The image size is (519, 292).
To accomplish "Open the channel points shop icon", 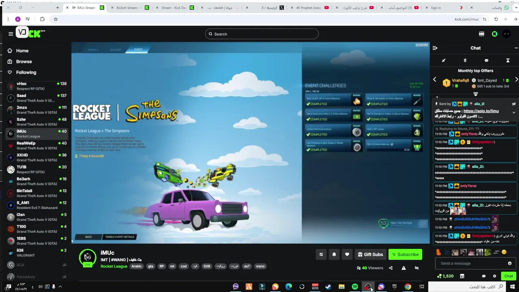I will tap(462, 276).
